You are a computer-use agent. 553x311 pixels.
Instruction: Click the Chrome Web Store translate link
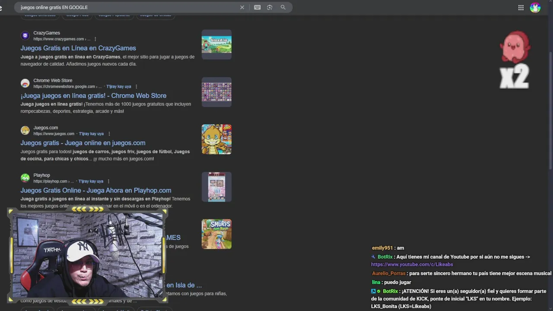click(x=119, y=86)
